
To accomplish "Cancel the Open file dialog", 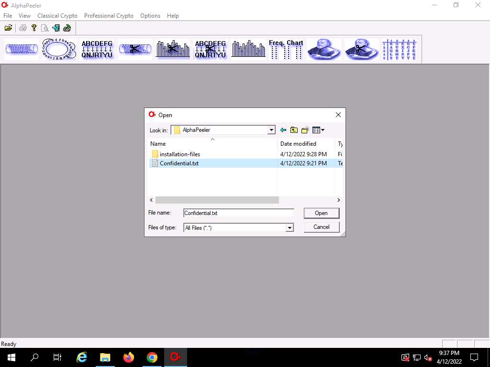I will pos(321,227).
